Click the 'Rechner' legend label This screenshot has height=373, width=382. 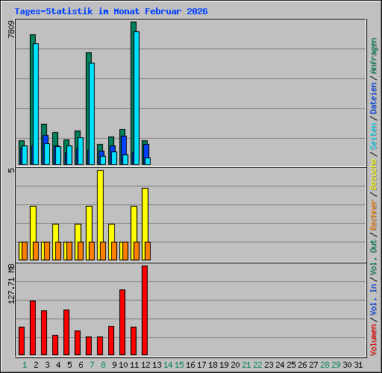[x=374, y=215]
